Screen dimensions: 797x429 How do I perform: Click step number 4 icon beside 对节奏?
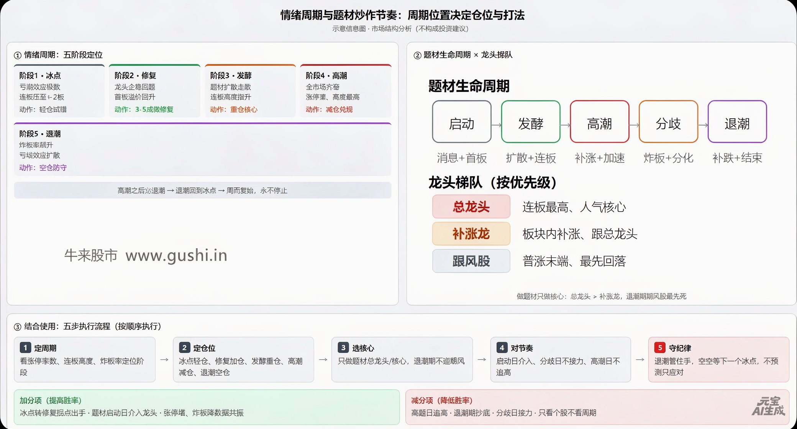click(x=502, y=347)
